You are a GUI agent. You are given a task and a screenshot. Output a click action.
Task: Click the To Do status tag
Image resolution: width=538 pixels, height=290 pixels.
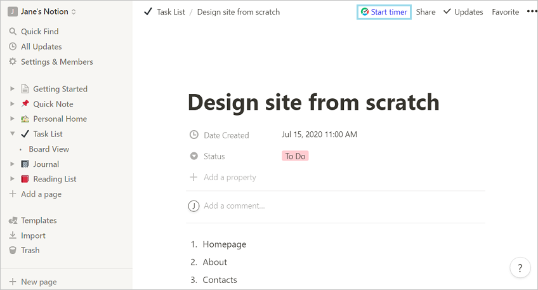pos(295,156)
